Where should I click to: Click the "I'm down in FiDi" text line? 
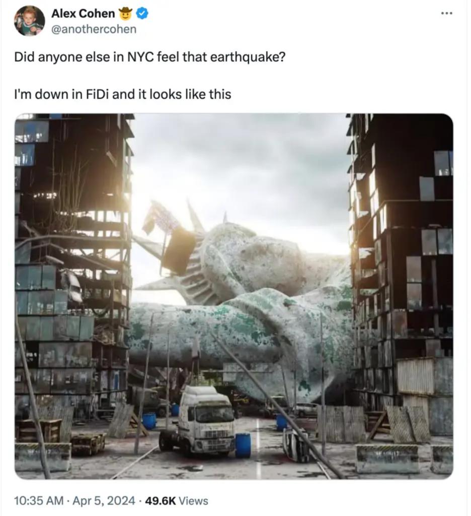(122, 94)
